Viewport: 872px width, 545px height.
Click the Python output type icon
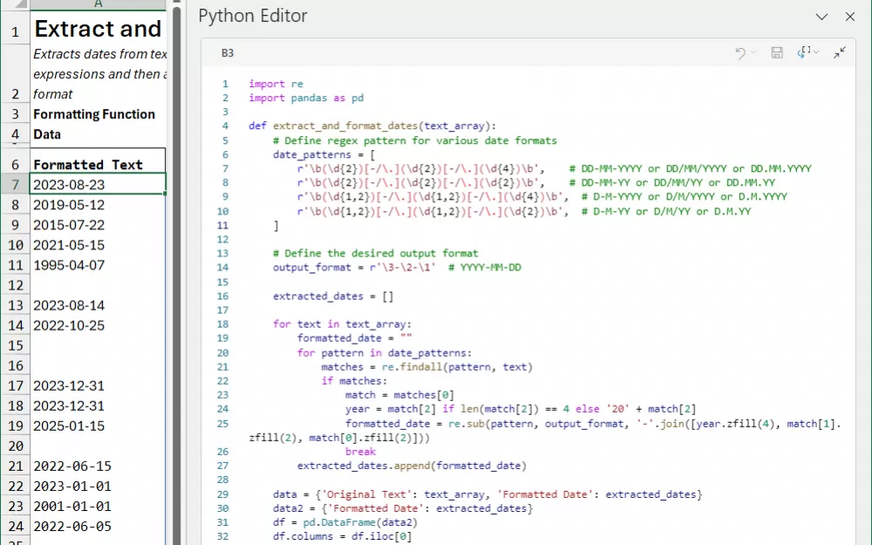(804, 52)
